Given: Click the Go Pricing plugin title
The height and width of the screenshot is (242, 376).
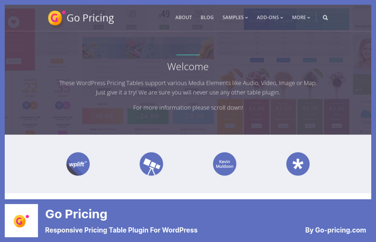Looking at the screenshot, I should click(x=76, y=214).
